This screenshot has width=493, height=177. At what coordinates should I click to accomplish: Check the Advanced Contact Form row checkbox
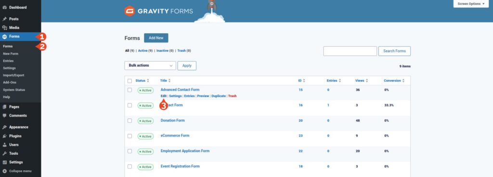[130, 90]
